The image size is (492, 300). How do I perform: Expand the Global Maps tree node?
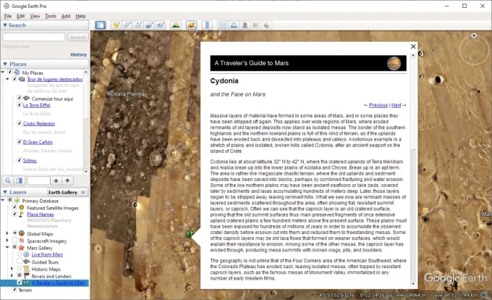(7, 233)
